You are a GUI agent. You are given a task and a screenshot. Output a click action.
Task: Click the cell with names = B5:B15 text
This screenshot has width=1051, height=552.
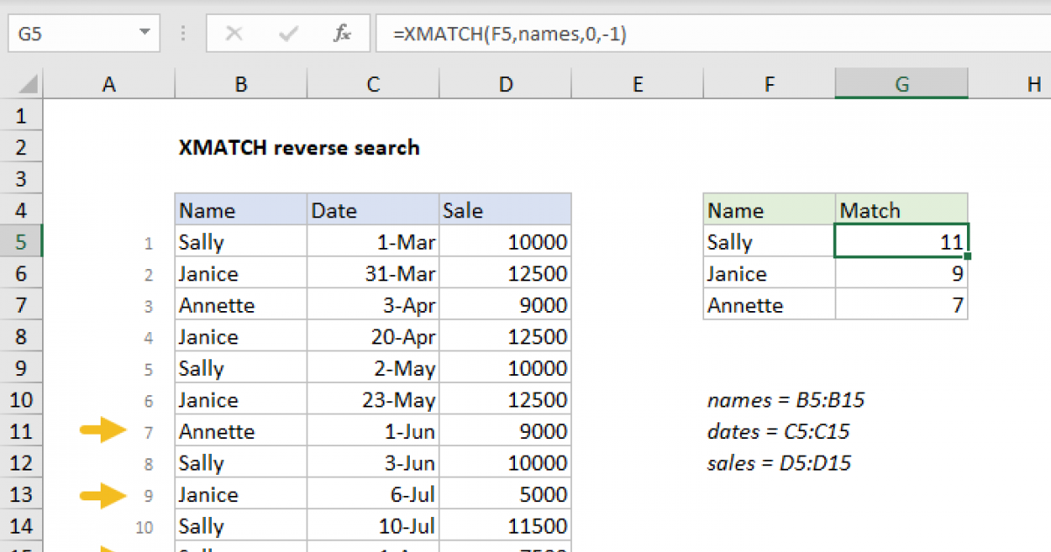(785, 400)
